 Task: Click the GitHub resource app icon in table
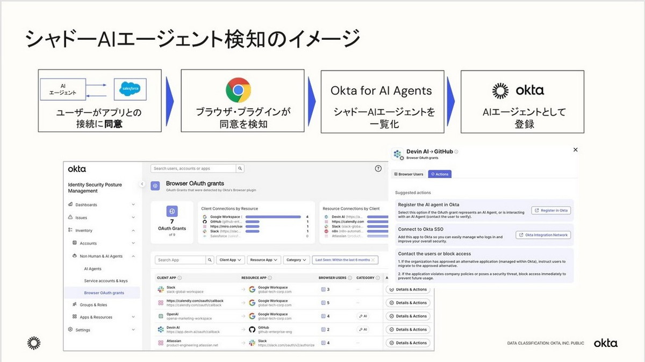(x=252, y=329)
